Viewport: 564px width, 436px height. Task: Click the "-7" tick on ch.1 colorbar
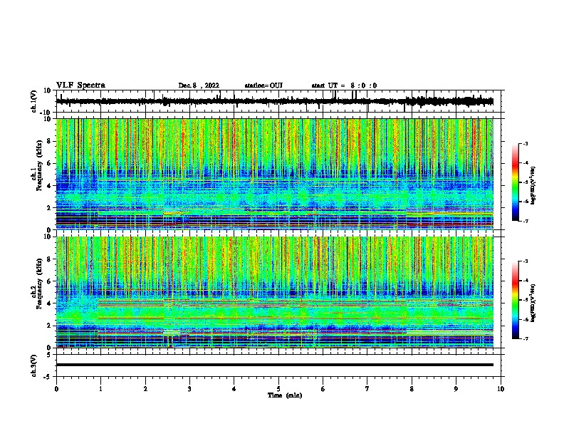point(526,221)
